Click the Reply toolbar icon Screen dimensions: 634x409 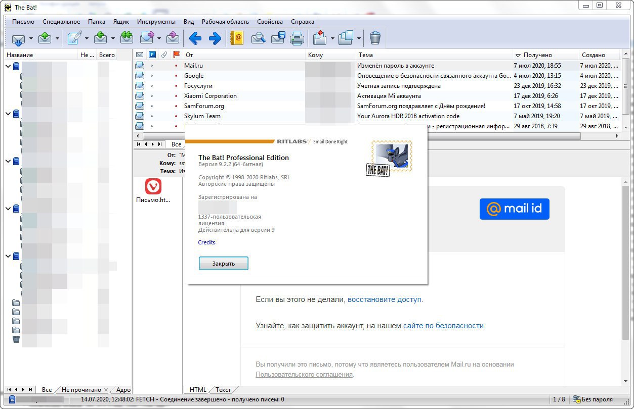(x=101, y=38)
